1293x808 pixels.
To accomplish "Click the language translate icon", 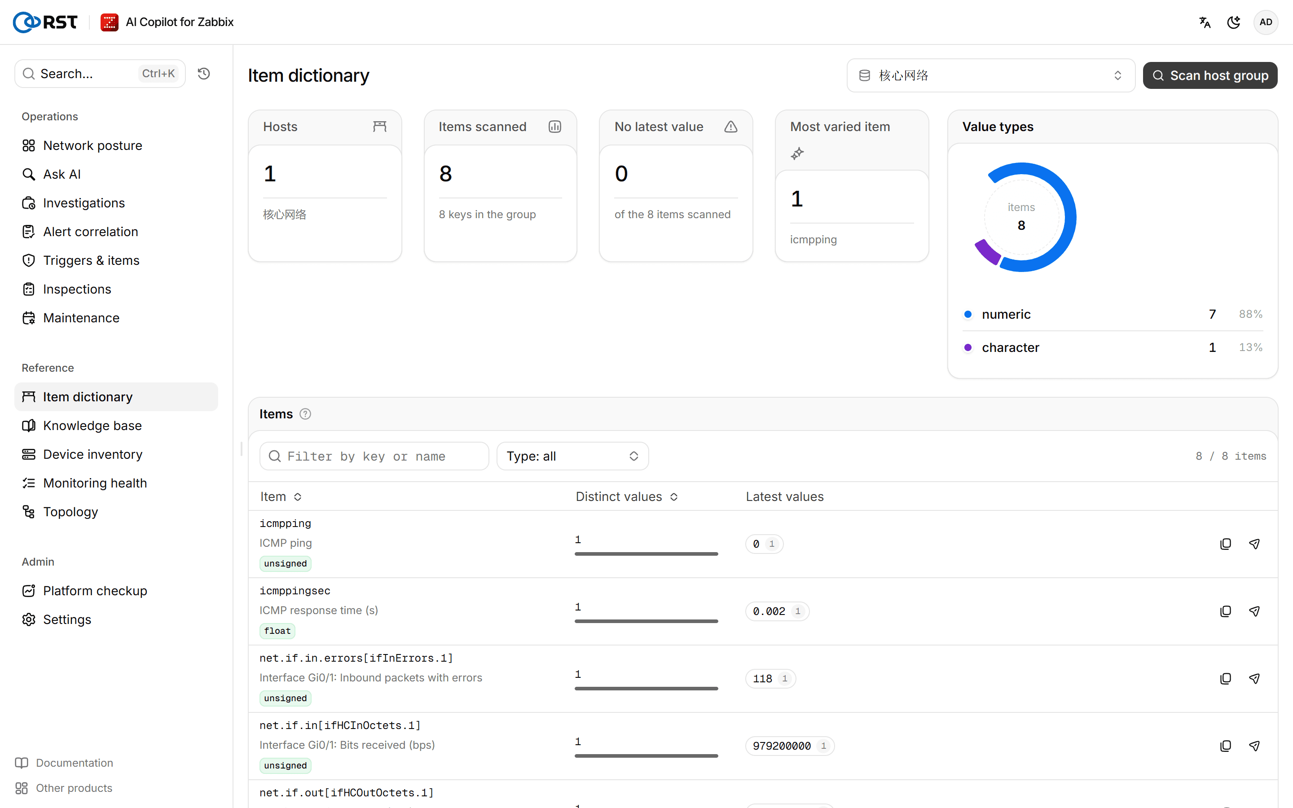I will click(1204, 22).
